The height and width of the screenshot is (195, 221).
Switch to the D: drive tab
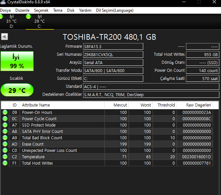coord(12,21)
